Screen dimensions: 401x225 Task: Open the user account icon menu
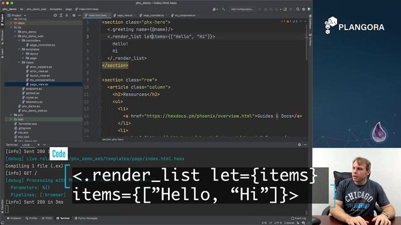coord(215,9)
